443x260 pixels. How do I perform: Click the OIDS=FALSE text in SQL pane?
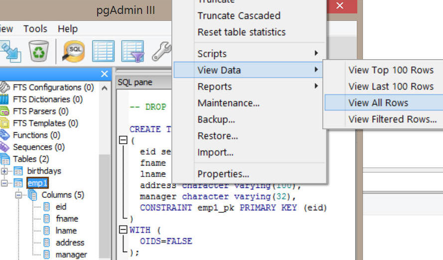tap(166, 241)
